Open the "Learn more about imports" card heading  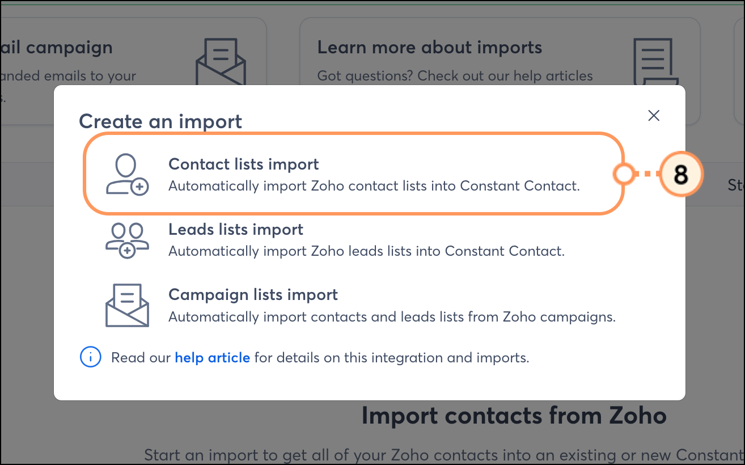(x=429, y=48)
